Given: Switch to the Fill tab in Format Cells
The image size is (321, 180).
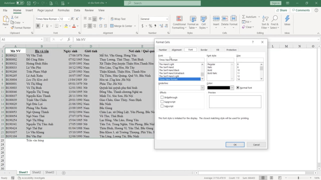Looking at the screenshot, I should [218, 50].
